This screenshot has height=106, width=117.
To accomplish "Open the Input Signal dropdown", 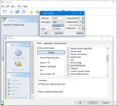I will (62, 22).
